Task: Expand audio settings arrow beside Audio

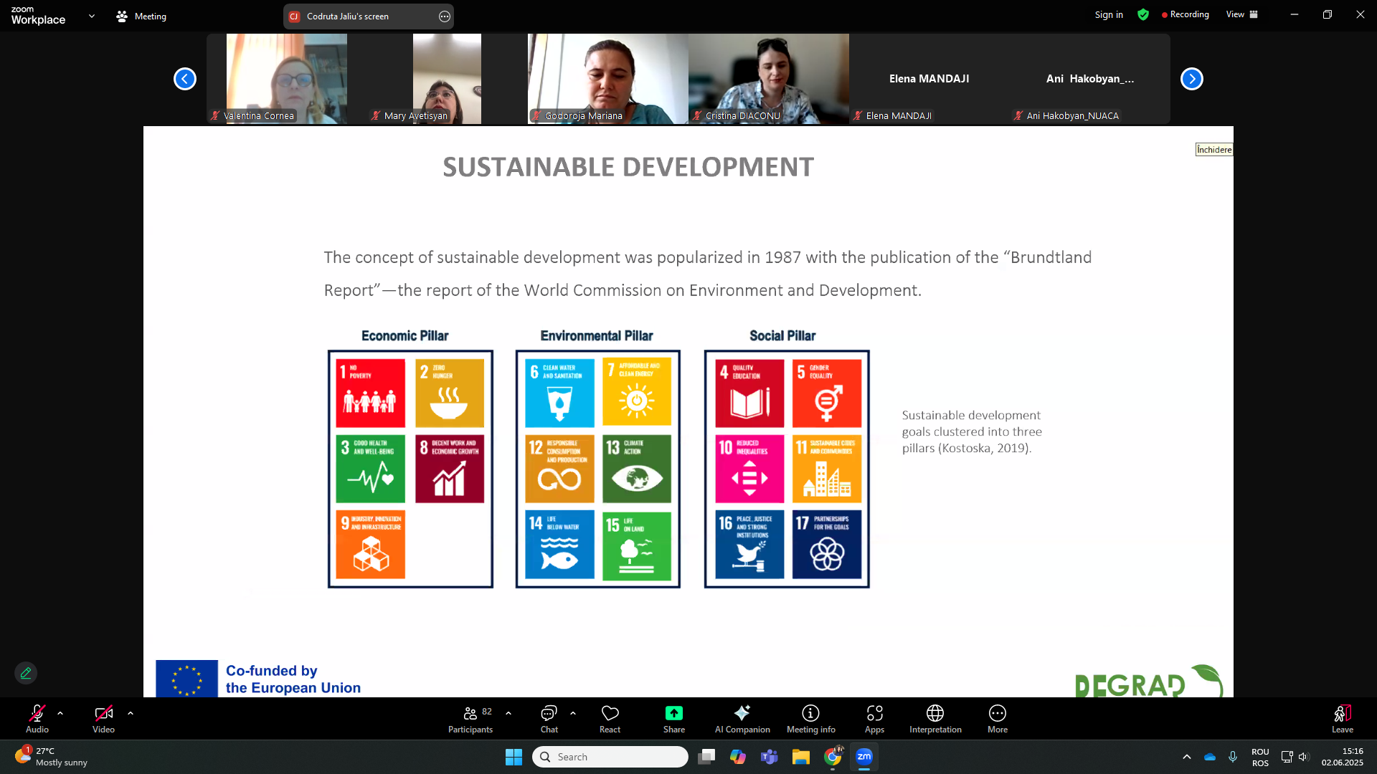Action: pos(60,713)
